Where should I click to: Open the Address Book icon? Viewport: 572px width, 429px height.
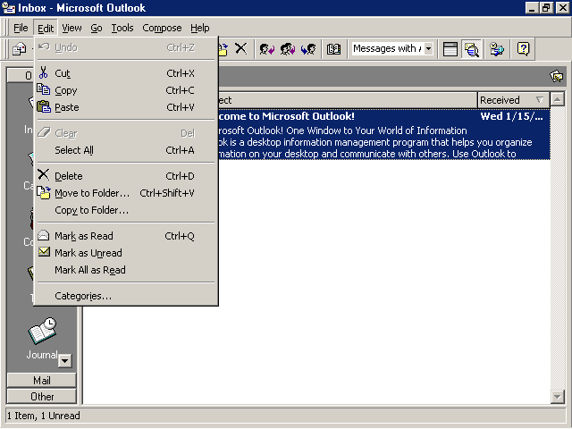coord(333,48)
